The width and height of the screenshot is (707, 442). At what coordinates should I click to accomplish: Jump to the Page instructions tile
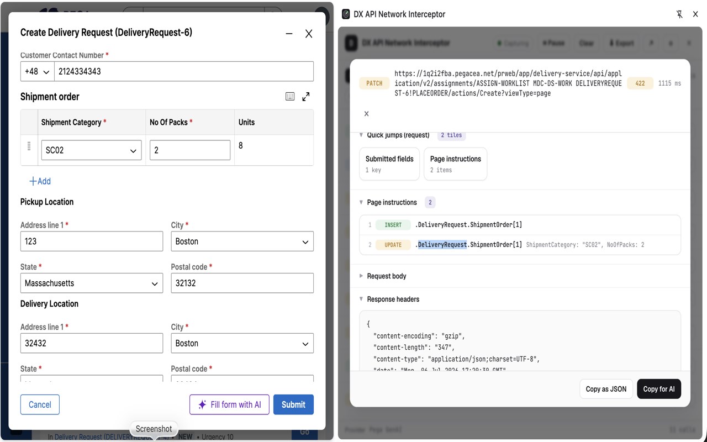[x=455, y=164]
